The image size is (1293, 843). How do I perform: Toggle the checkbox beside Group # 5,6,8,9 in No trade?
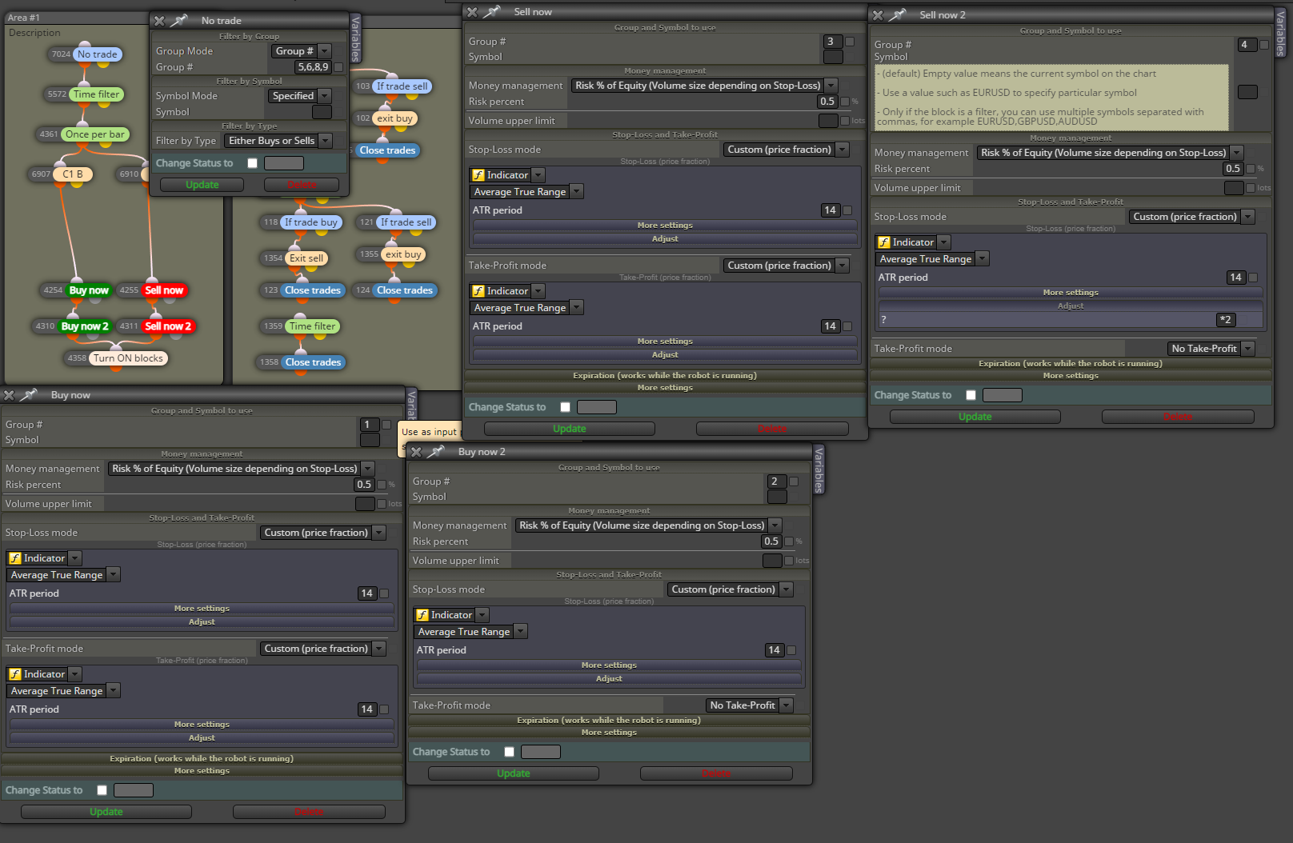point(338,67)
